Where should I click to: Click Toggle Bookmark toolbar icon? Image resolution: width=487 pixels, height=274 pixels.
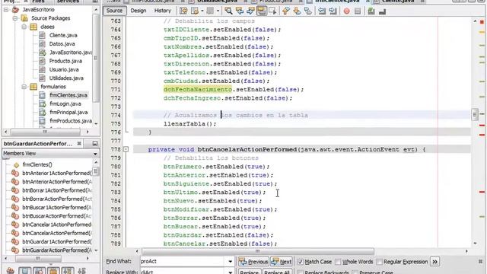[x=307, y=11]
